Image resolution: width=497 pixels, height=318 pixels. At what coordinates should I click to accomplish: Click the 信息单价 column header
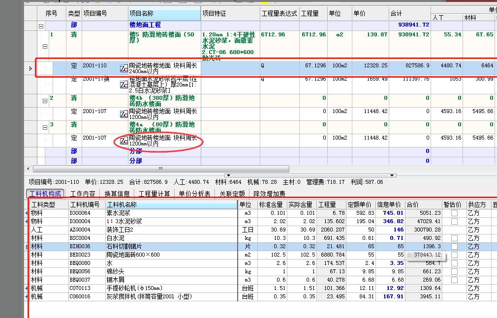390,204
